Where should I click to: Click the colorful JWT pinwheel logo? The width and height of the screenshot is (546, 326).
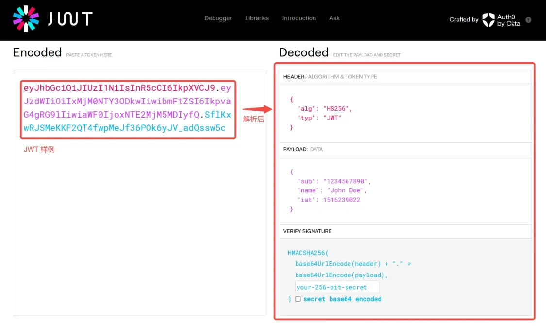click(26, 18)
